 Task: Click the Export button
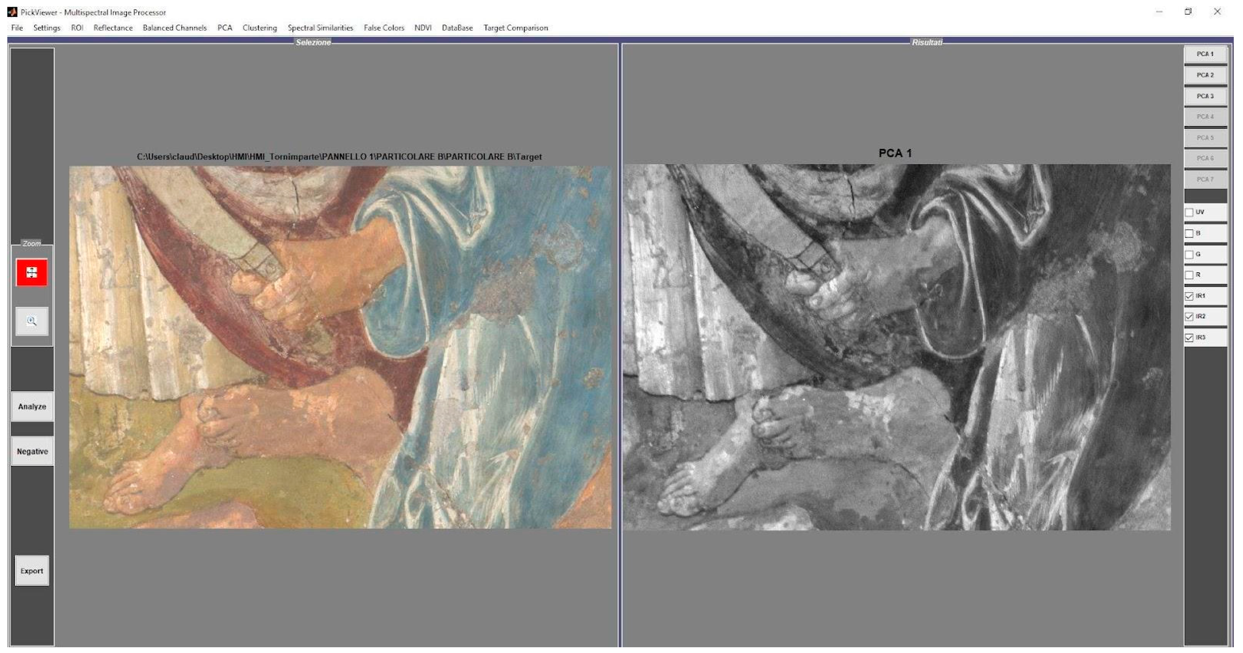(x=32, y=571)
